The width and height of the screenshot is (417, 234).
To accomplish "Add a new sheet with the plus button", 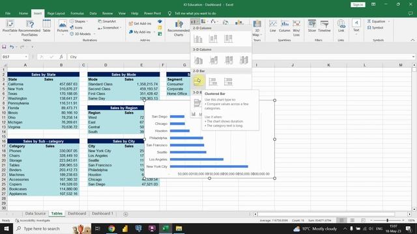I will [126, 214].
